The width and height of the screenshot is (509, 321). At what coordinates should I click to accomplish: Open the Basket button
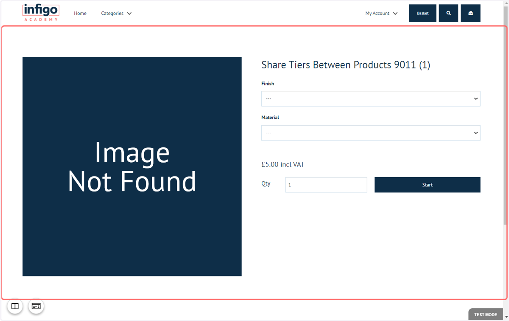(x=422, y=13)
